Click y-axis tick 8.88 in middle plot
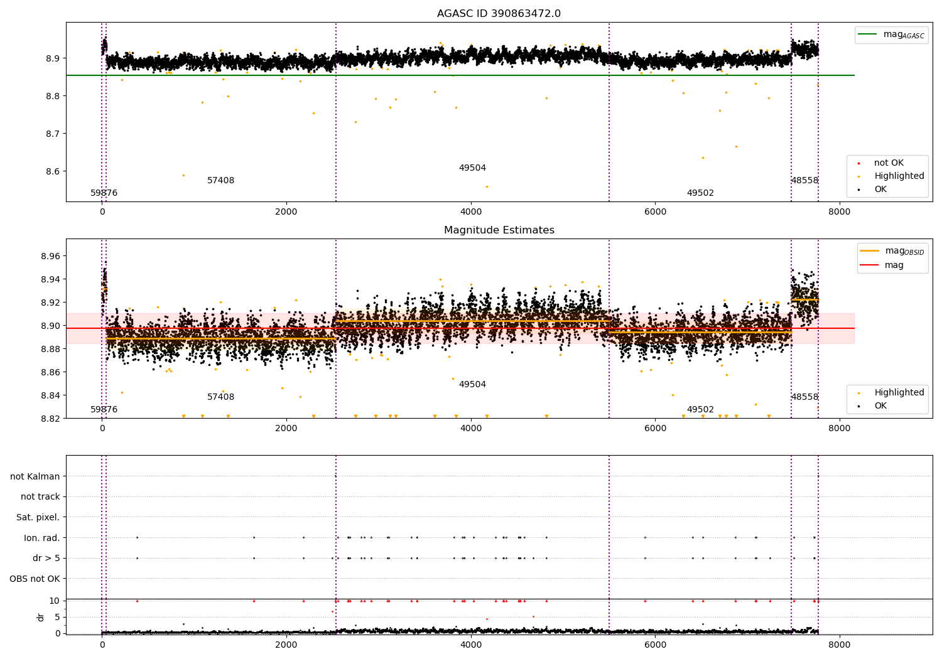This screenshot has width=942, height=659. tap(51, 349)
